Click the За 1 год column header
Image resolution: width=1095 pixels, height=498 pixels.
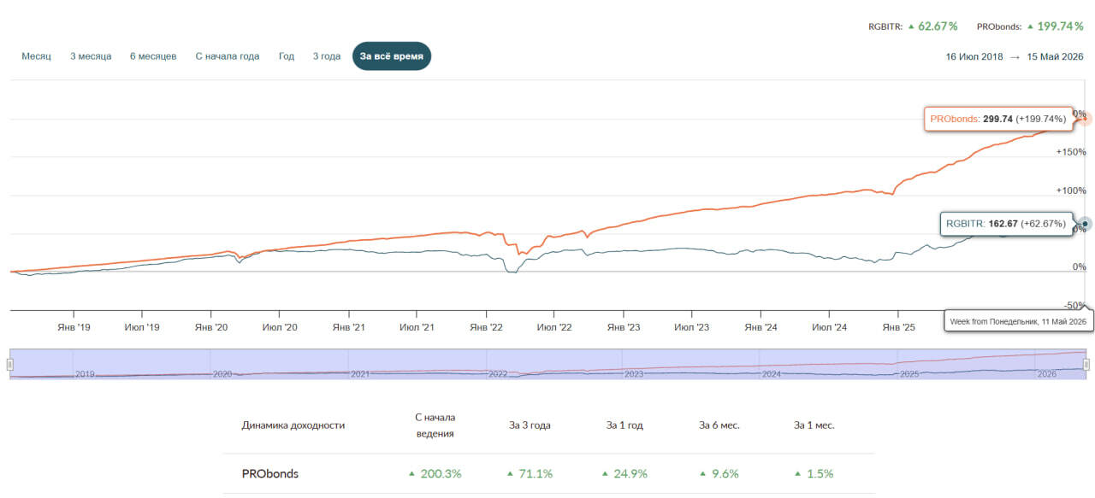click(x=625, y=425)
